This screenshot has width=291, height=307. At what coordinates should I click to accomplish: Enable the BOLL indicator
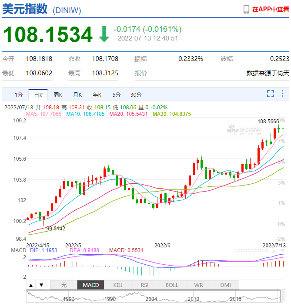coord(171,285)
